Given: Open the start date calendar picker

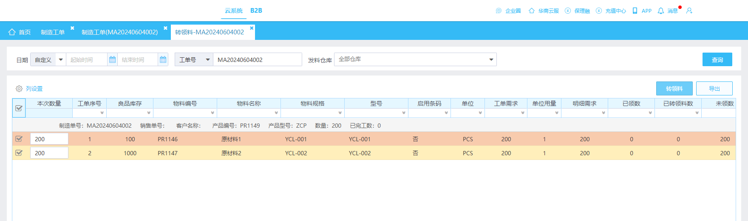Looking at the screenshot, I should click(112, 59).
